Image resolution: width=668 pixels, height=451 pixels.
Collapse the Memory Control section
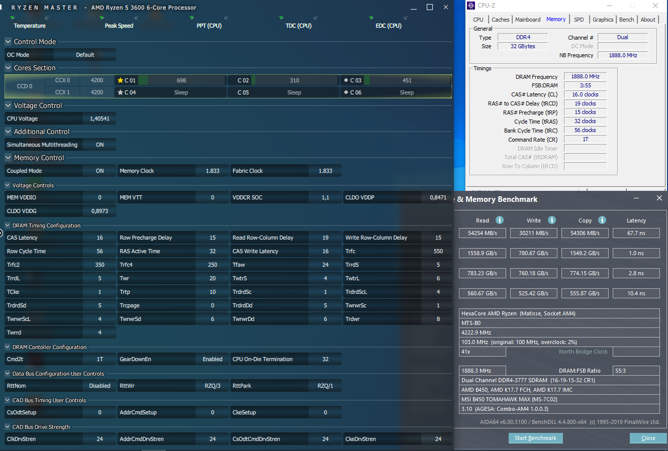pos(8,158)
